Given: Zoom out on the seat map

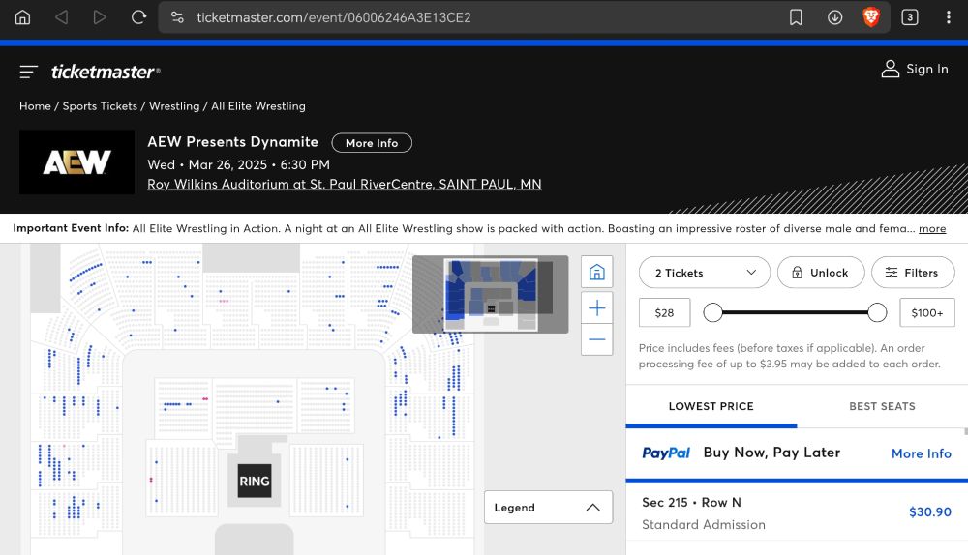Looking at the screenshot, I should coord(596,339).
